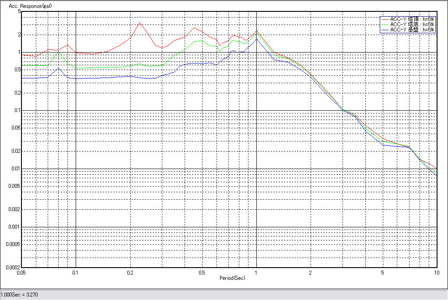448x300 pixels.
Task: Click x-axis tick label 10
Action: [x=436, y=272]
